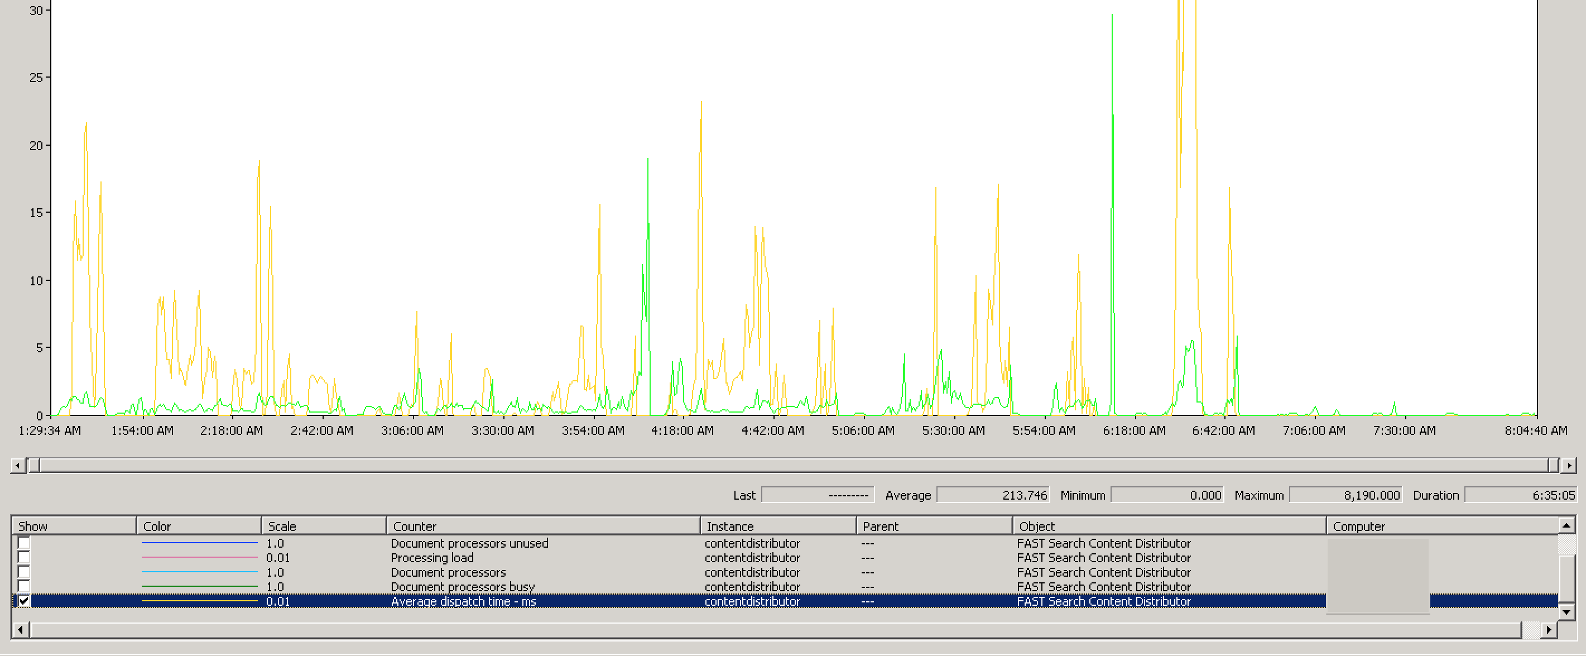Image resolution: width=1586 pixels, height=656 pixels.
Task: Click blue color line of Document processors unused
Action: point(199,543)
